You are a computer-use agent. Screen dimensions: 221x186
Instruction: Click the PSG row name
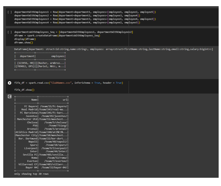click(x=35, y=126)
